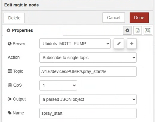Click the list icon beside Topic label
Image resolution: width=155 pixels, height=122 pixels.
[10, 71]
